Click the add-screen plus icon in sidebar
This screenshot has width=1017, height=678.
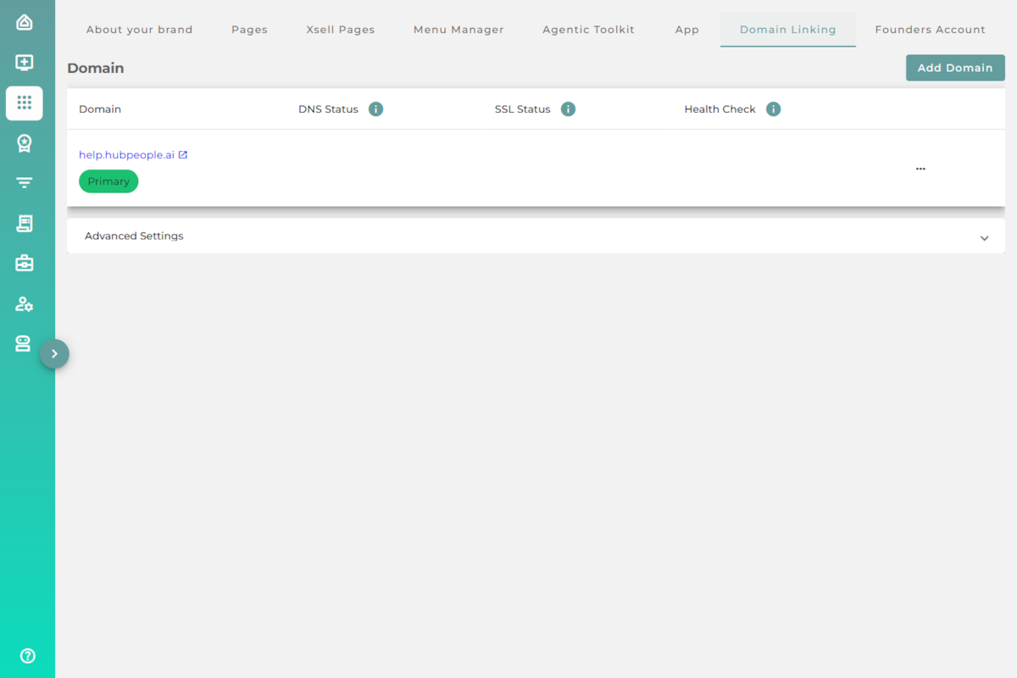25,63
